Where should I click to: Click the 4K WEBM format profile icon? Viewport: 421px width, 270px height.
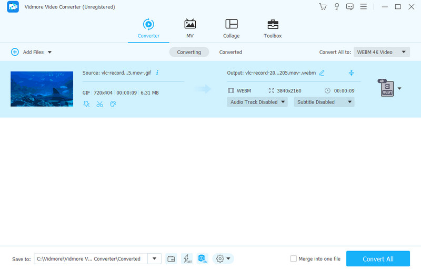[x=387, y=88]
